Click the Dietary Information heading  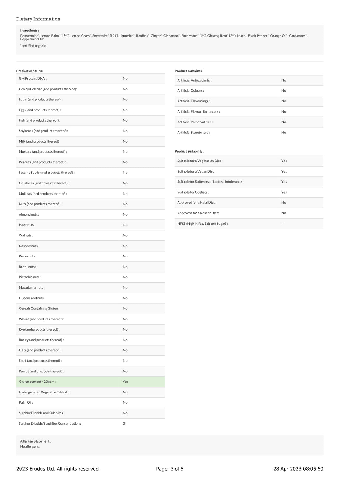tap(38, 19)
